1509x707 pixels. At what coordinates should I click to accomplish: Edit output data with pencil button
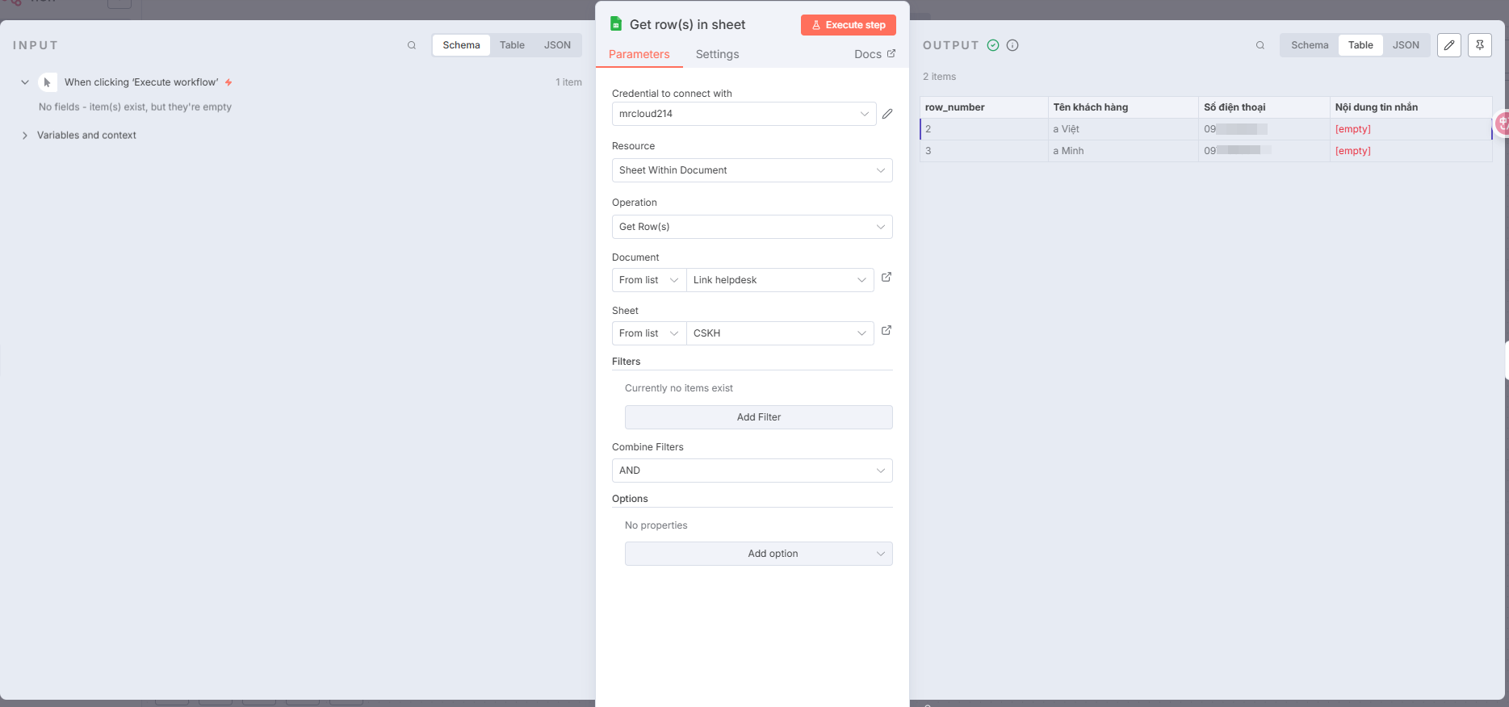click(x=1449, y=45)
